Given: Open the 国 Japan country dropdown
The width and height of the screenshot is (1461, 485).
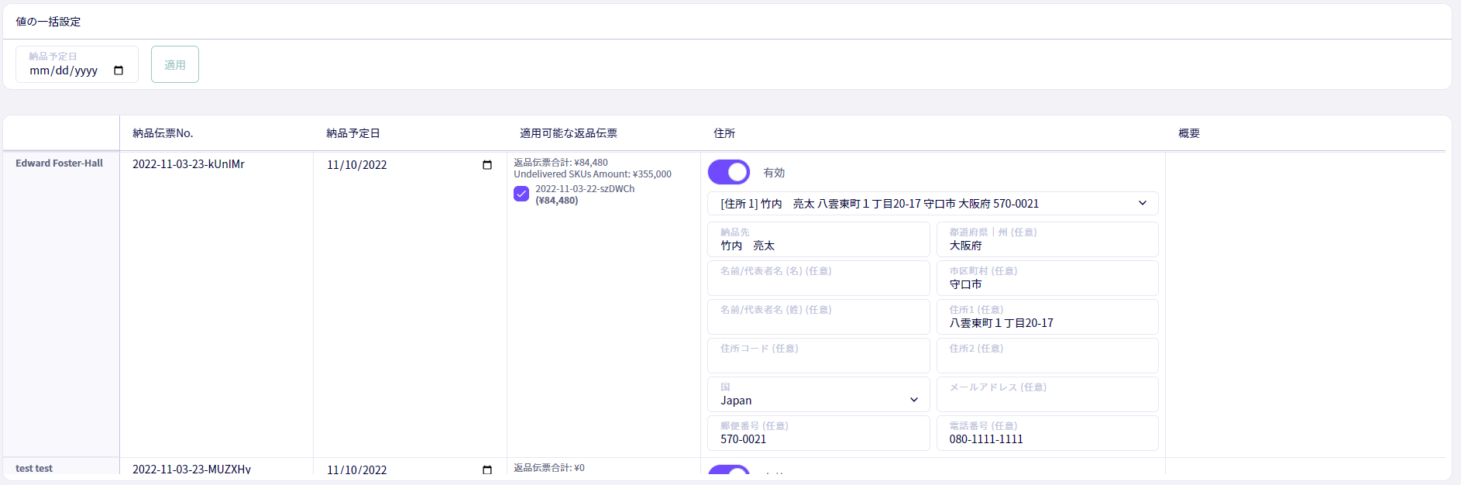Looking at the screenshot, I should click(819, 394).
